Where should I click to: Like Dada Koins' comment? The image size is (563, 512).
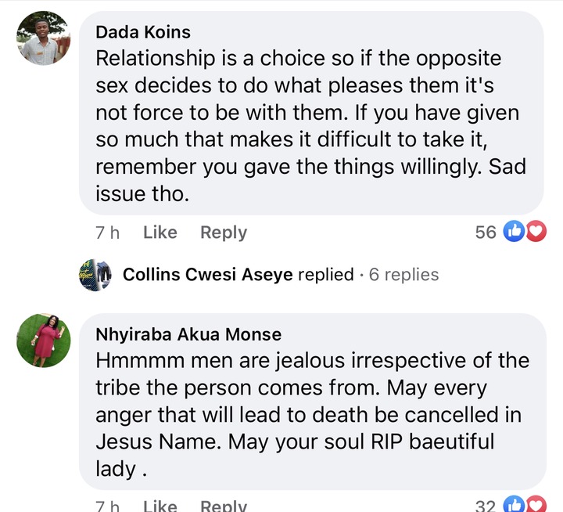click(x=160, y=233)
